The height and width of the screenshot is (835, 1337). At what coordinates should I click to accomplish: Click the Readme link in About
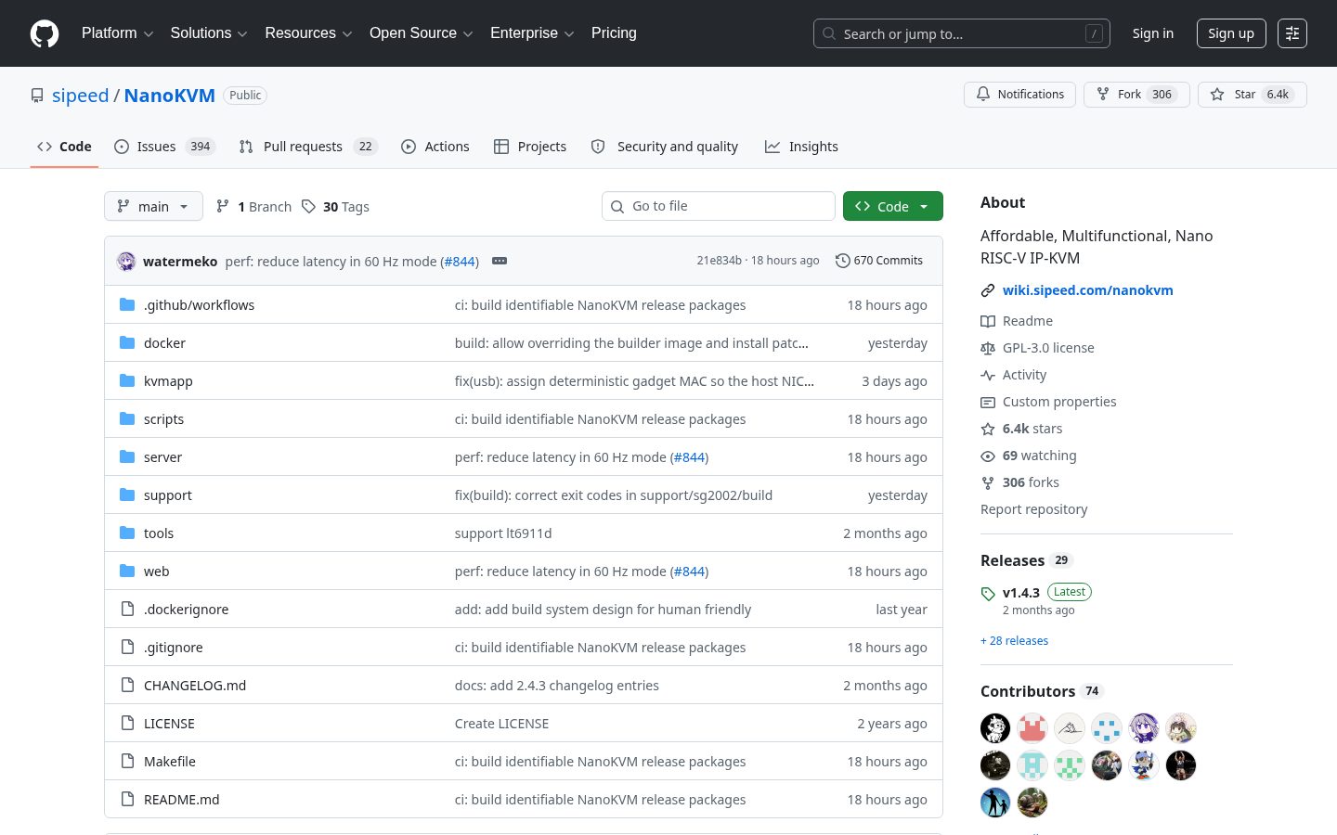tap(1017, 321)
